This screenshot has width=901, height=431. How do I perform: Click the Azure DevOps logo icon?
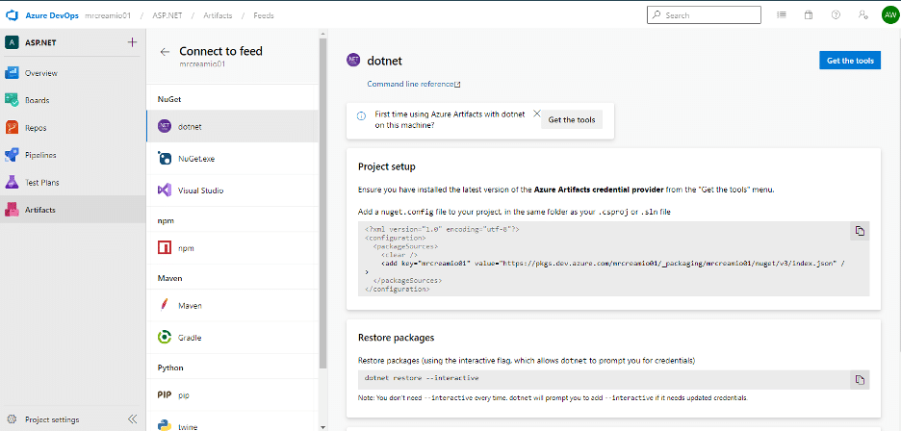(x=13, y=15)
